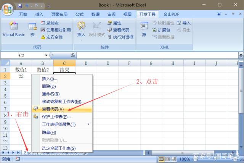Viewport: 244px width, 163px height.
Task: Click into the formula bar
Action: click(x=157, y=55)
